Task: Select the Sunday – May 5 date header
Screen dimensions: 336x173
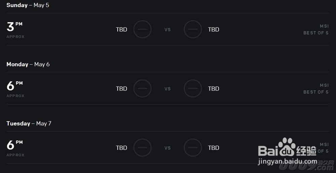Action: click(28, 5)
